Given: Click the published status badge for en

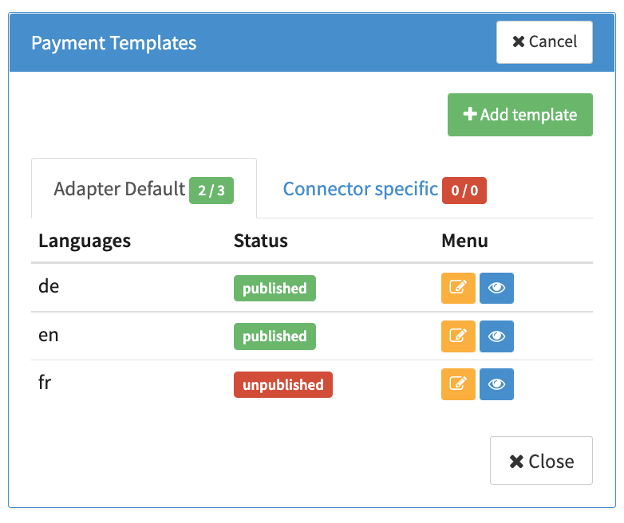Looking at the screenshot, I should (274, 336).
